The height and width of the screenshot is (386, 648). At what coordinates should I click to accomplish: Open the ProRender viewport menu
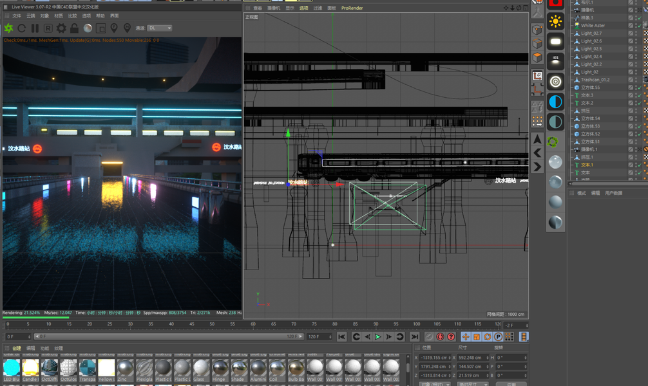pos(352,8)
